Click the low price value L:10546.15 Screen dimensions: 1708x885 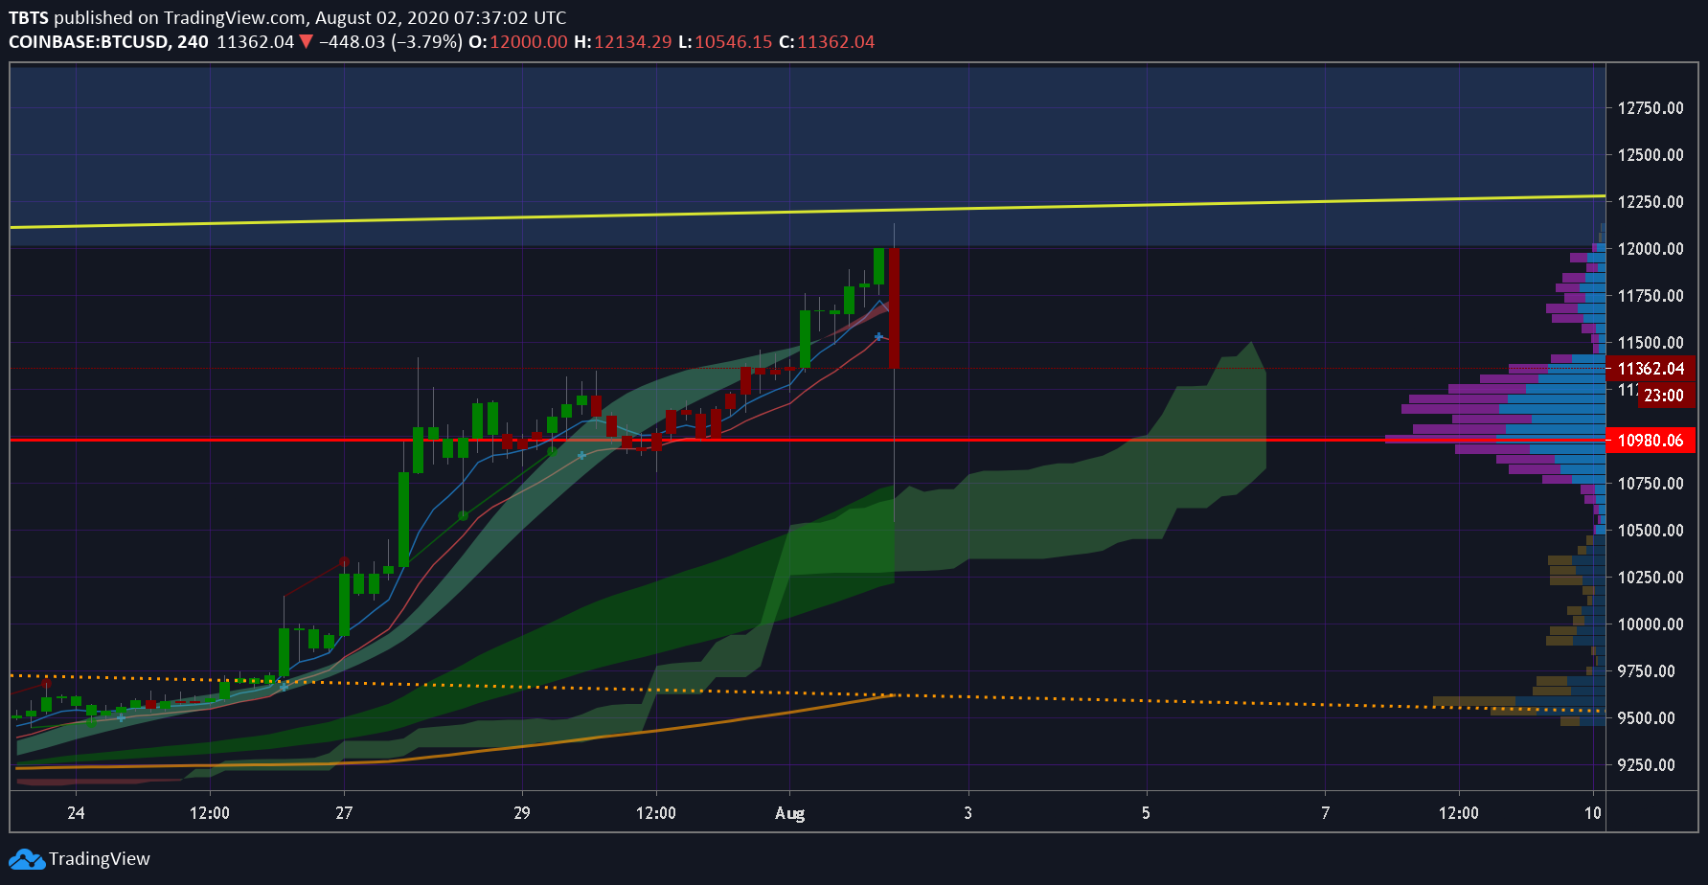pyautogui.click(x=725, y=42)
